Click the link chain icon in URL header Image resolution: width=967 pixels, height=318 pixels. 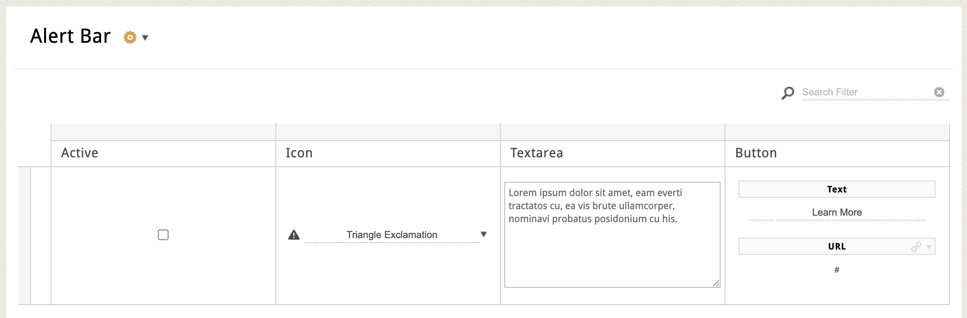[x=916, y=247]
